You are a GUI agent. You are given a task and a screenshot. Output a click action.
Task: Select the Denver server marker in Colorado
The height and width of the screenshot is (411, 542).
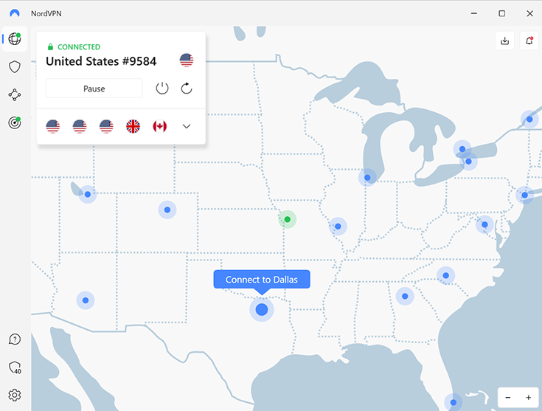click(167, 210)
